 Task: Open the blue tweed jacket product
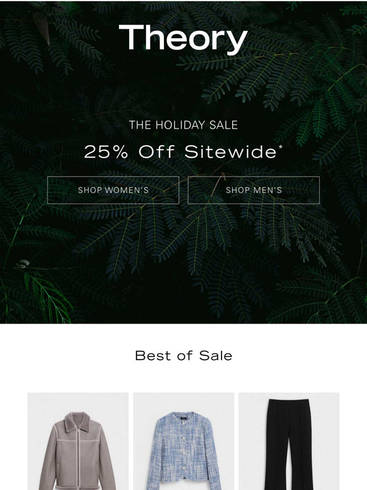tap(183, 441)
